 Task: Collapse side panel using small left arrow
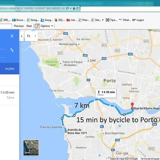[x=21, y=36]
